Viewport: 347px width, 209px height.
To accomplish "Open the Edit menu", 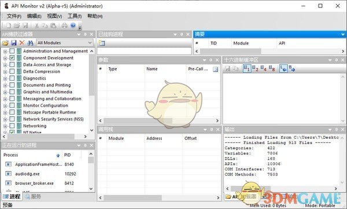I will (x=34, y=16).
